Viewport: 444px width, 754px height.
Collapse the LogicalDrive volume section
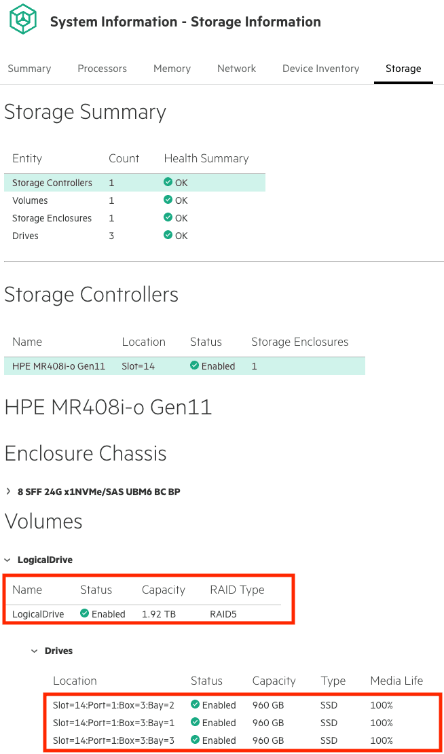(x=7, y=560)
